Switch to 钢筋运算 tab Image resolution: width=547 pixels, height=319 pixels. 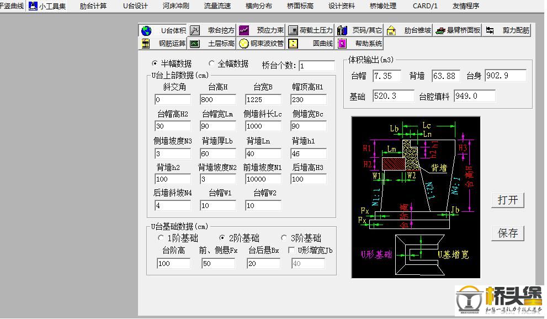point(163,44)
